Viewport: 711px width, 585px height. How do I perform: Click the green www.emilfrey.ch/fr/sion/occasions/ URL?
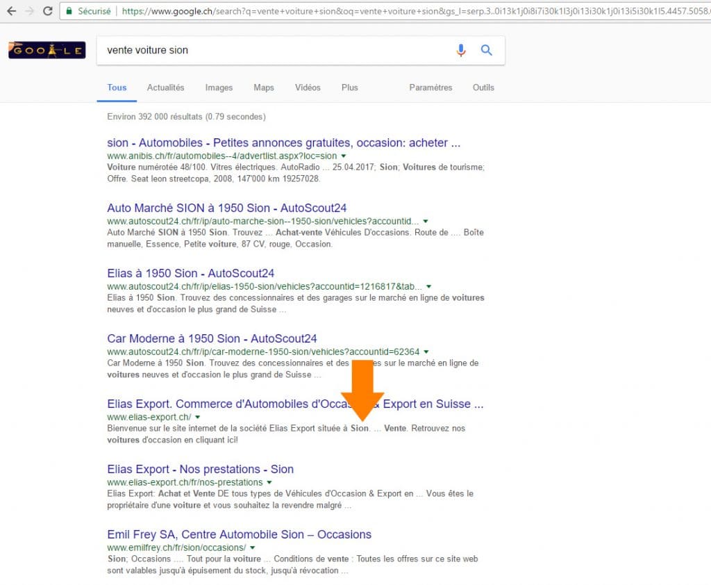pos(176,548)
